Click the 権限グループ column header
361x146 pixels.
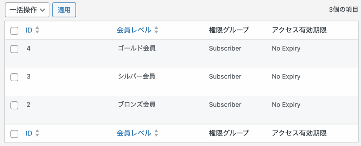[229, 30]
